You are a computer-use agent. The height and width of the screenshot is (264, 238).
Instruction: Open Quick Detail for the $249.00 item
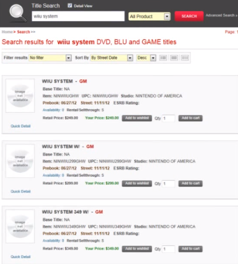click(21, 126)
